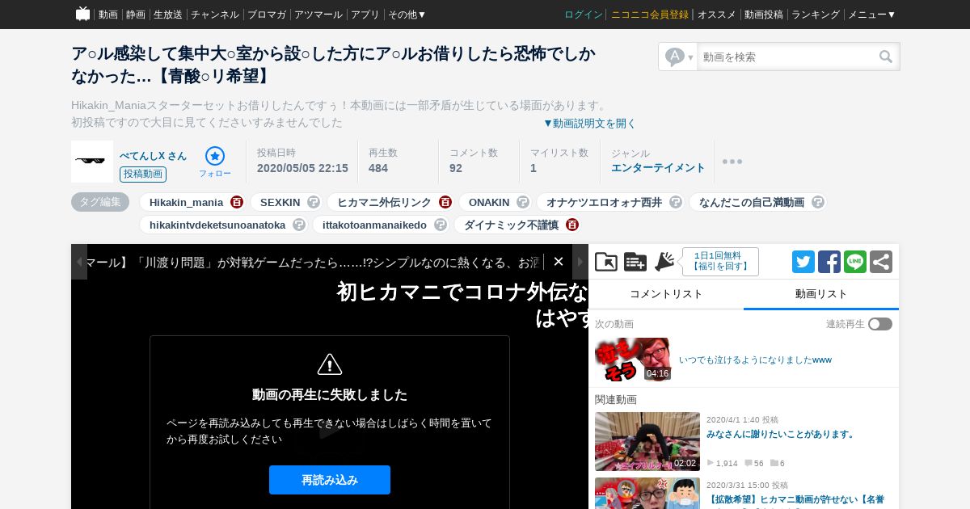Open next video いつでも泣けるようになりましたwww
This screenshot has width=970, height=509.
pos(755,360)
